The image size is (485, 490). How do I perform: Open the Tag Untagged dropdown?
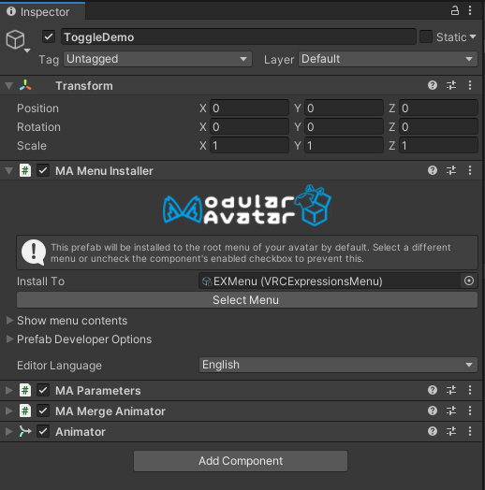coord(157,59)
